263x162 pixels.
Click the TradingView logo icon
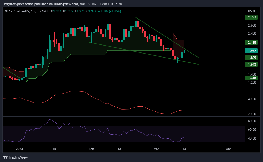click(5, 157)
